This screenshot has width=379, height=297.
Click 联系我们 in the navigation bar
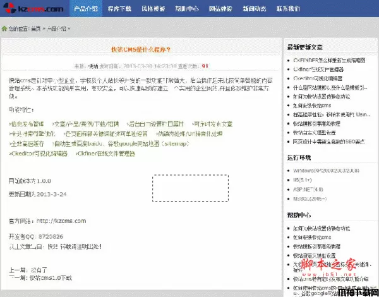click(x=288, y=9)
